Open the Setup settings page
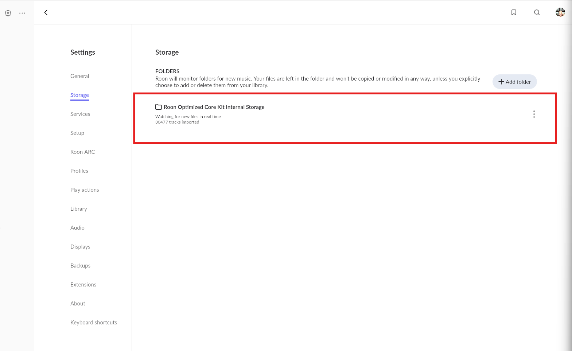The width and height of the screenshot is (572, 351). [77, 133]
